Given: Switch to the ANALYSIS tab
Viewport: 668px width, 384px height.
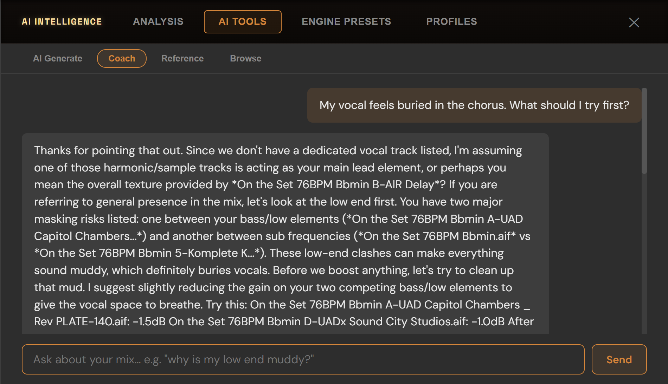Looking at the screenshot, I should click(x=158, y=22).
